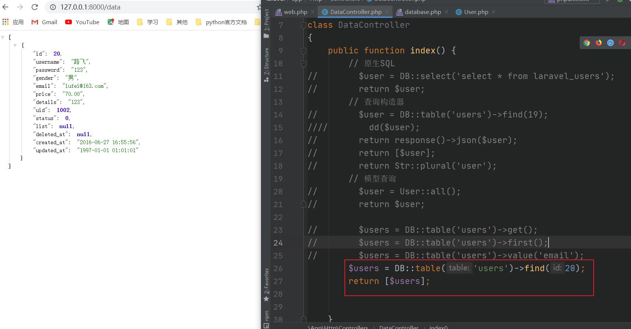Toggle tool window bars icon at bottom-left

tap(266, 325)
